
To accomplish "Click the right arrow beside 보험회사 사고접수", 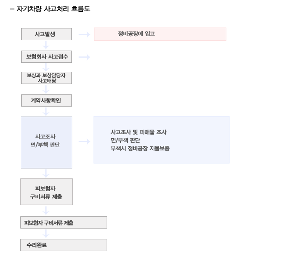I will pyautogui.click(x=84, y=57).
